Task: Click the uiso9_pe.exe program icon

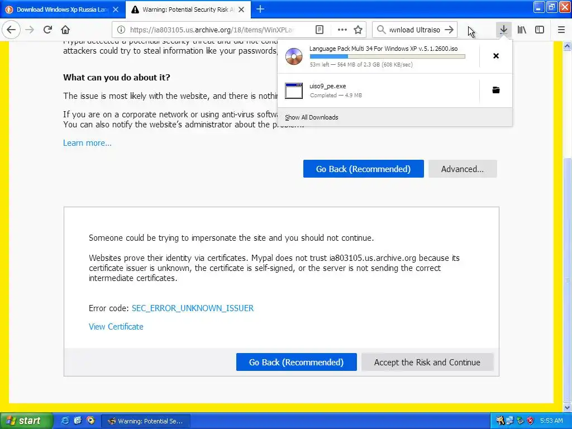Action: point(294,90)
